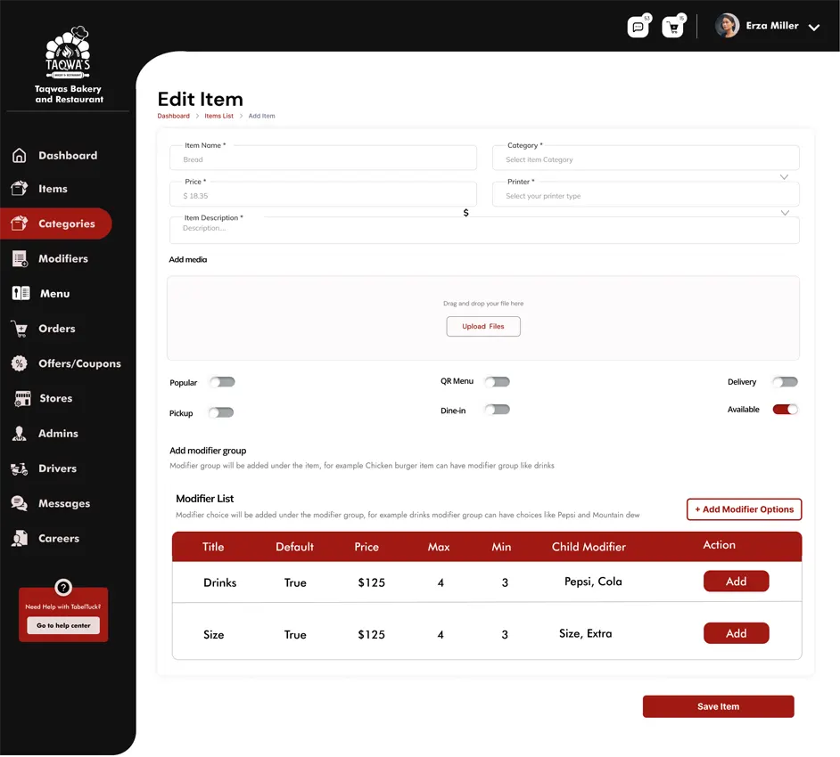Go to Items List via breadcrumb

pyautogui.click(x=219, y=116)
